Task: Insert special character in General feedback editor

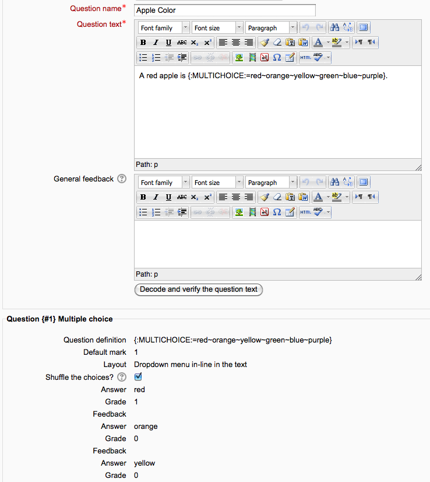Action: click(x=277, y=212)
